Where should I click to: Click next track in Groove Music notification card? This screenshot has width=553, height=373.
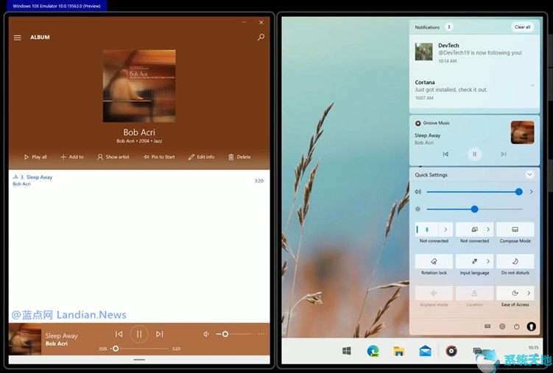point(504,154)
